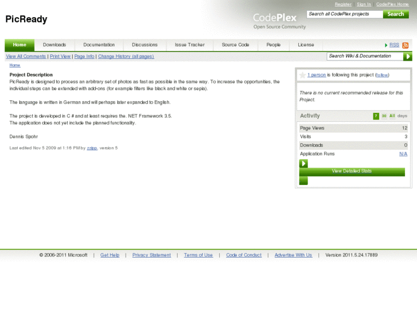The width and height of the screenshot is (417, 312).
Task: Go to the Discussions tab
Action: click(145, 45)
